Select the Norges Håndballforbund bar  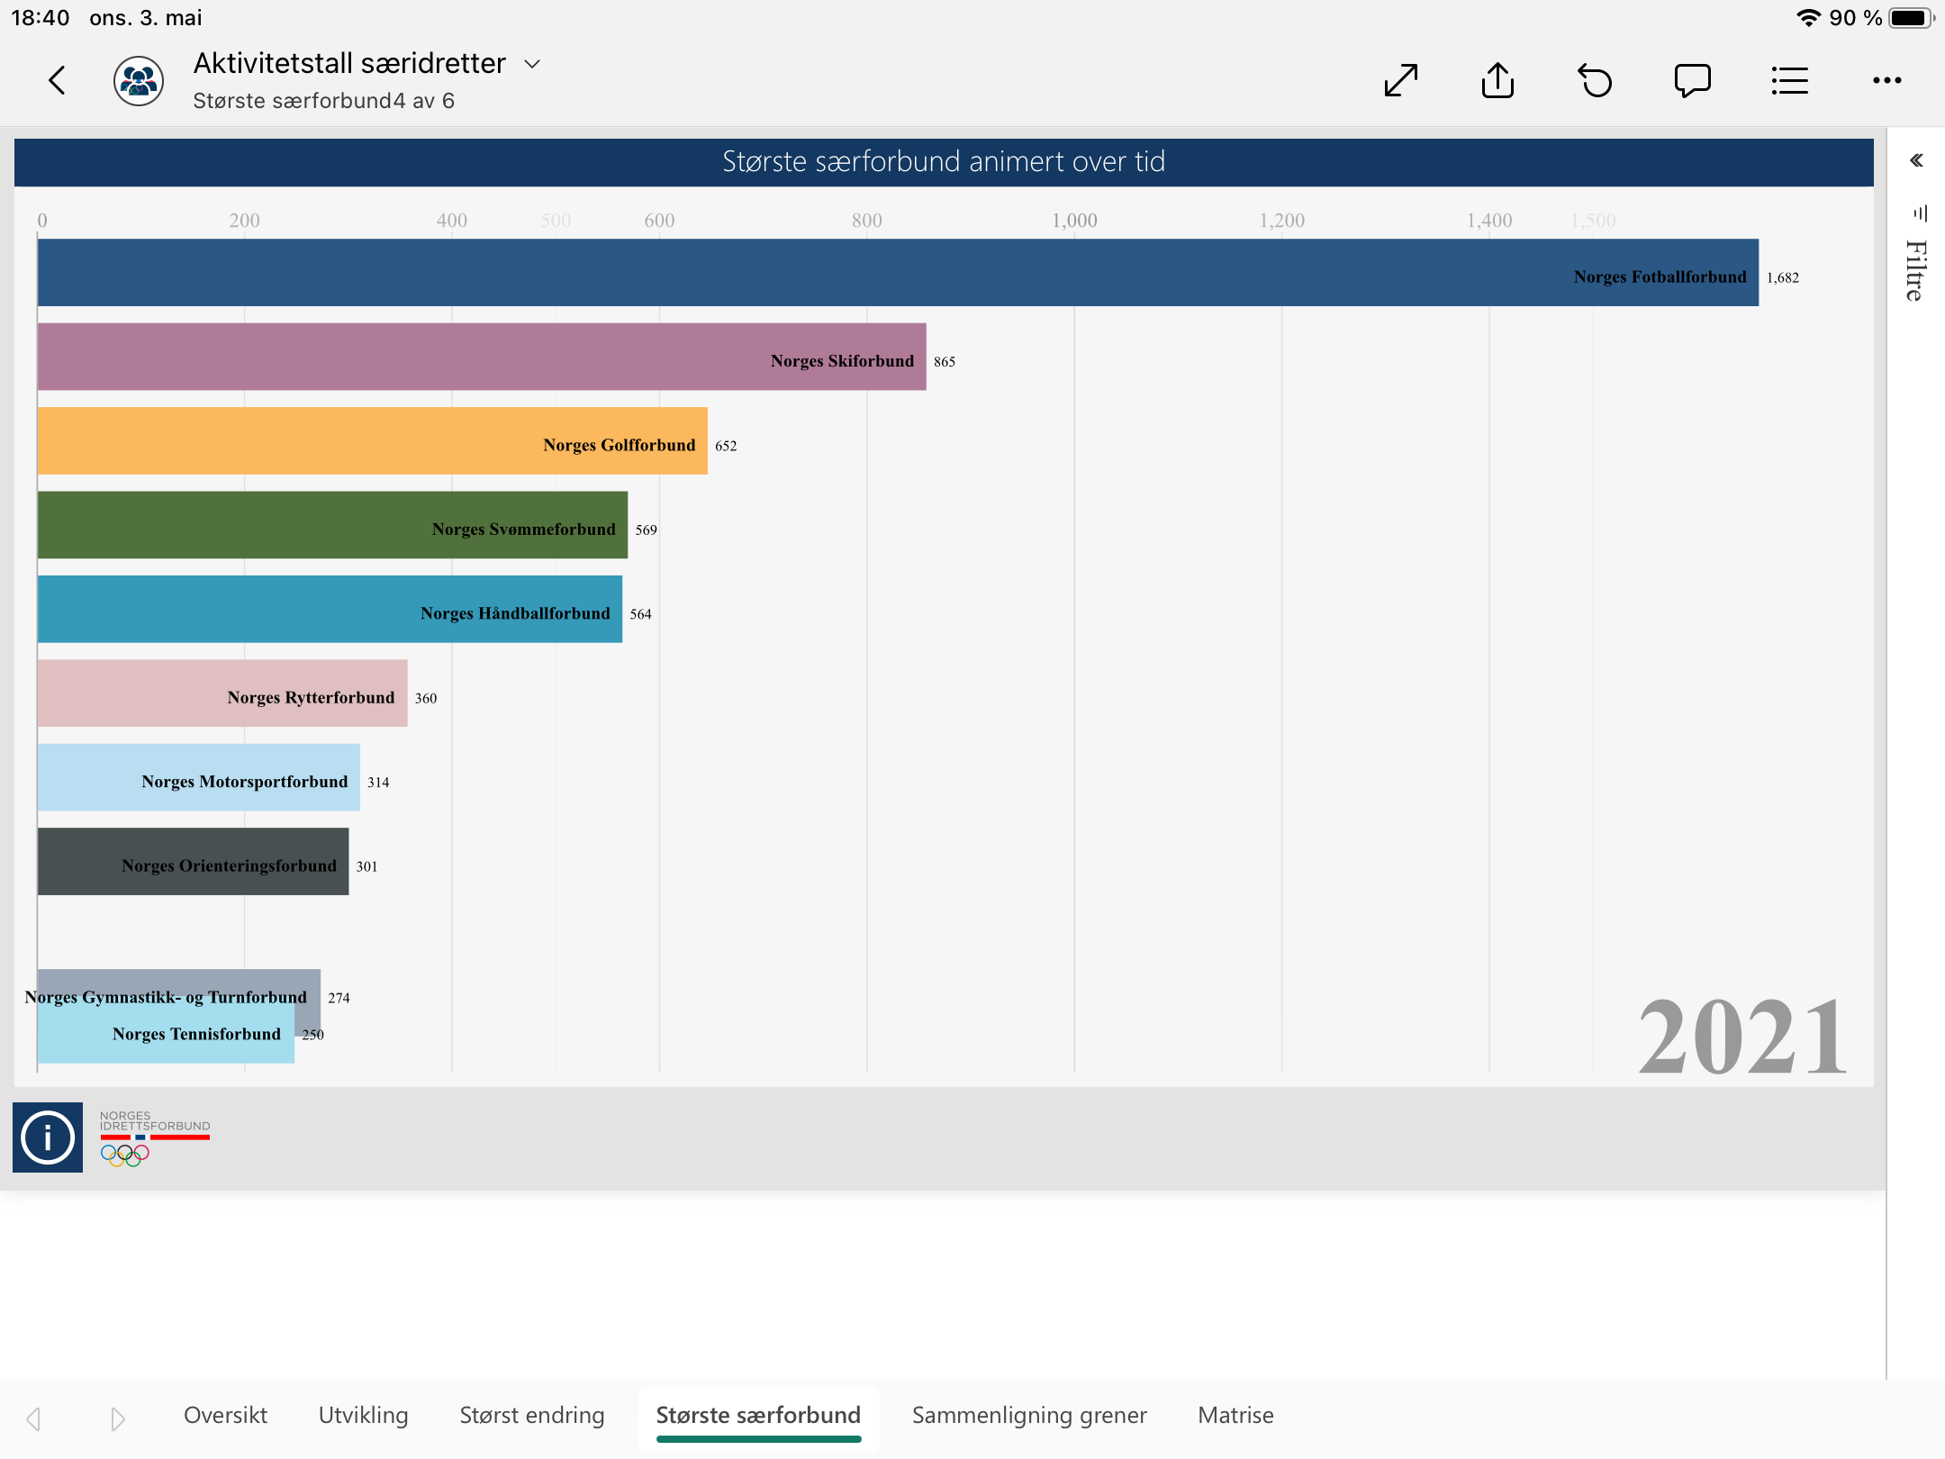click(330, 609)
